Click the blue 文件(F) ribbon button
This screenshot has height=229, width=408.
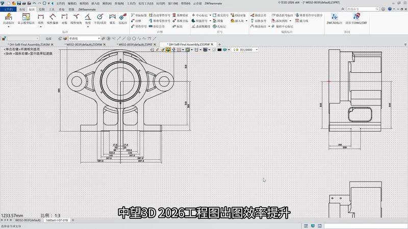click(8, 9)
